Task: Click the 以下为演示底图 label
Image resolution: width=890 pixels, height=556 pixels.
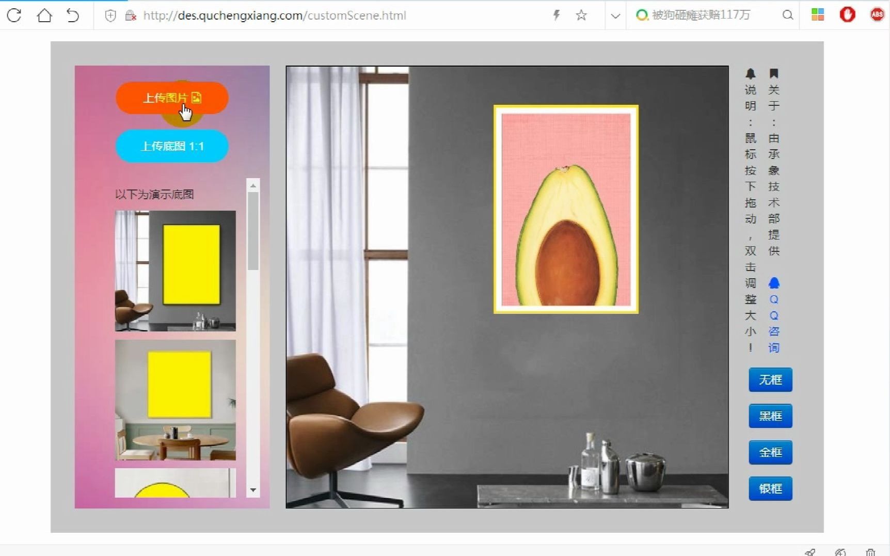Action: point(154,195)
